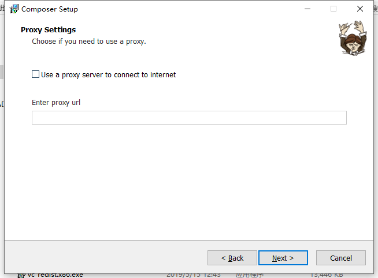Click the greyed-out maximize window button
Screen dimensions: 378x278
333,9
